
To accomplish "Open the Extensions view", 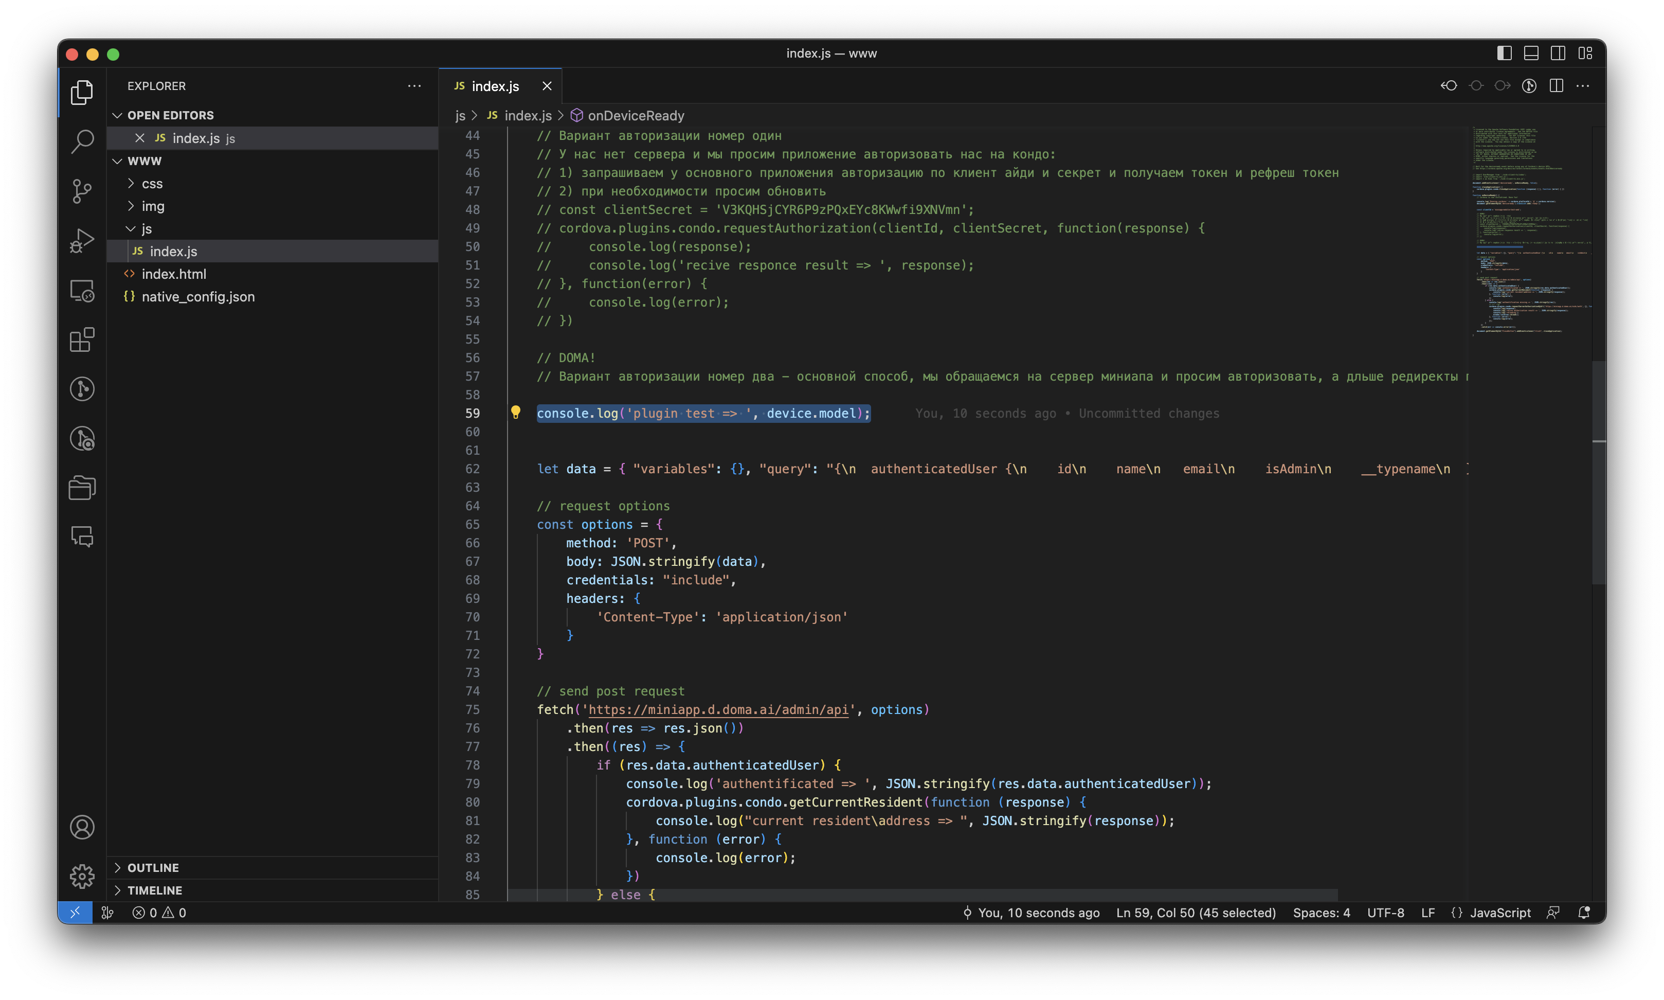I will [x=82, y=340].
